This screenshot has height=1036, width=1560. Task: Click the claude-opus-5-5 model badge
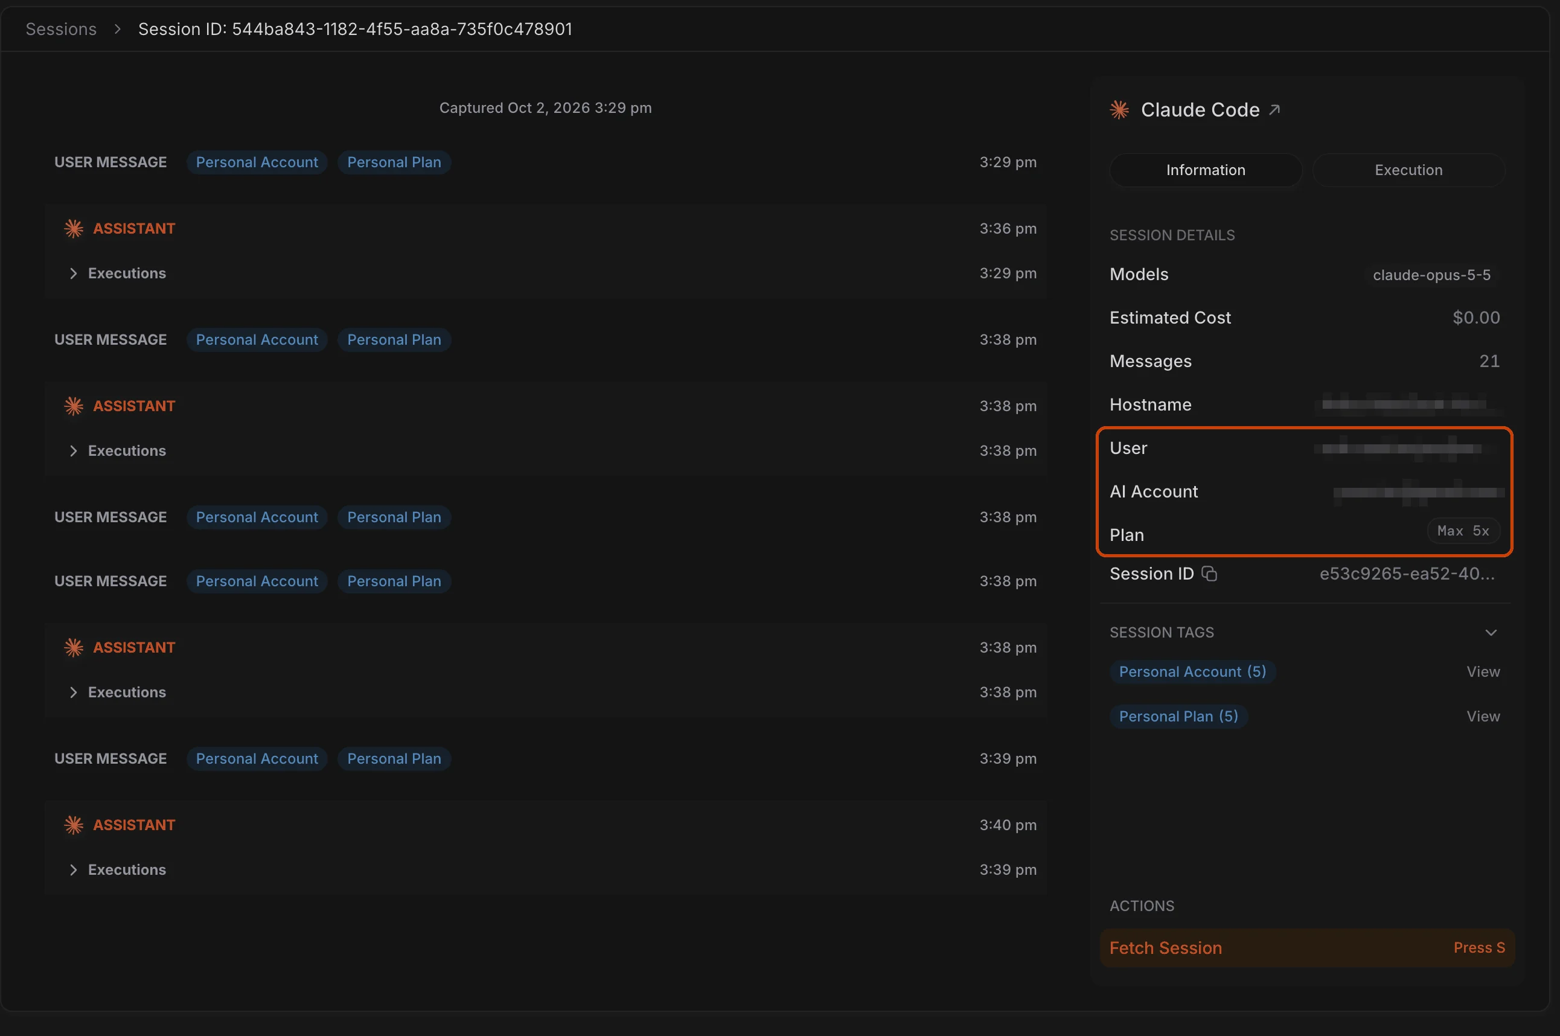1431,275
